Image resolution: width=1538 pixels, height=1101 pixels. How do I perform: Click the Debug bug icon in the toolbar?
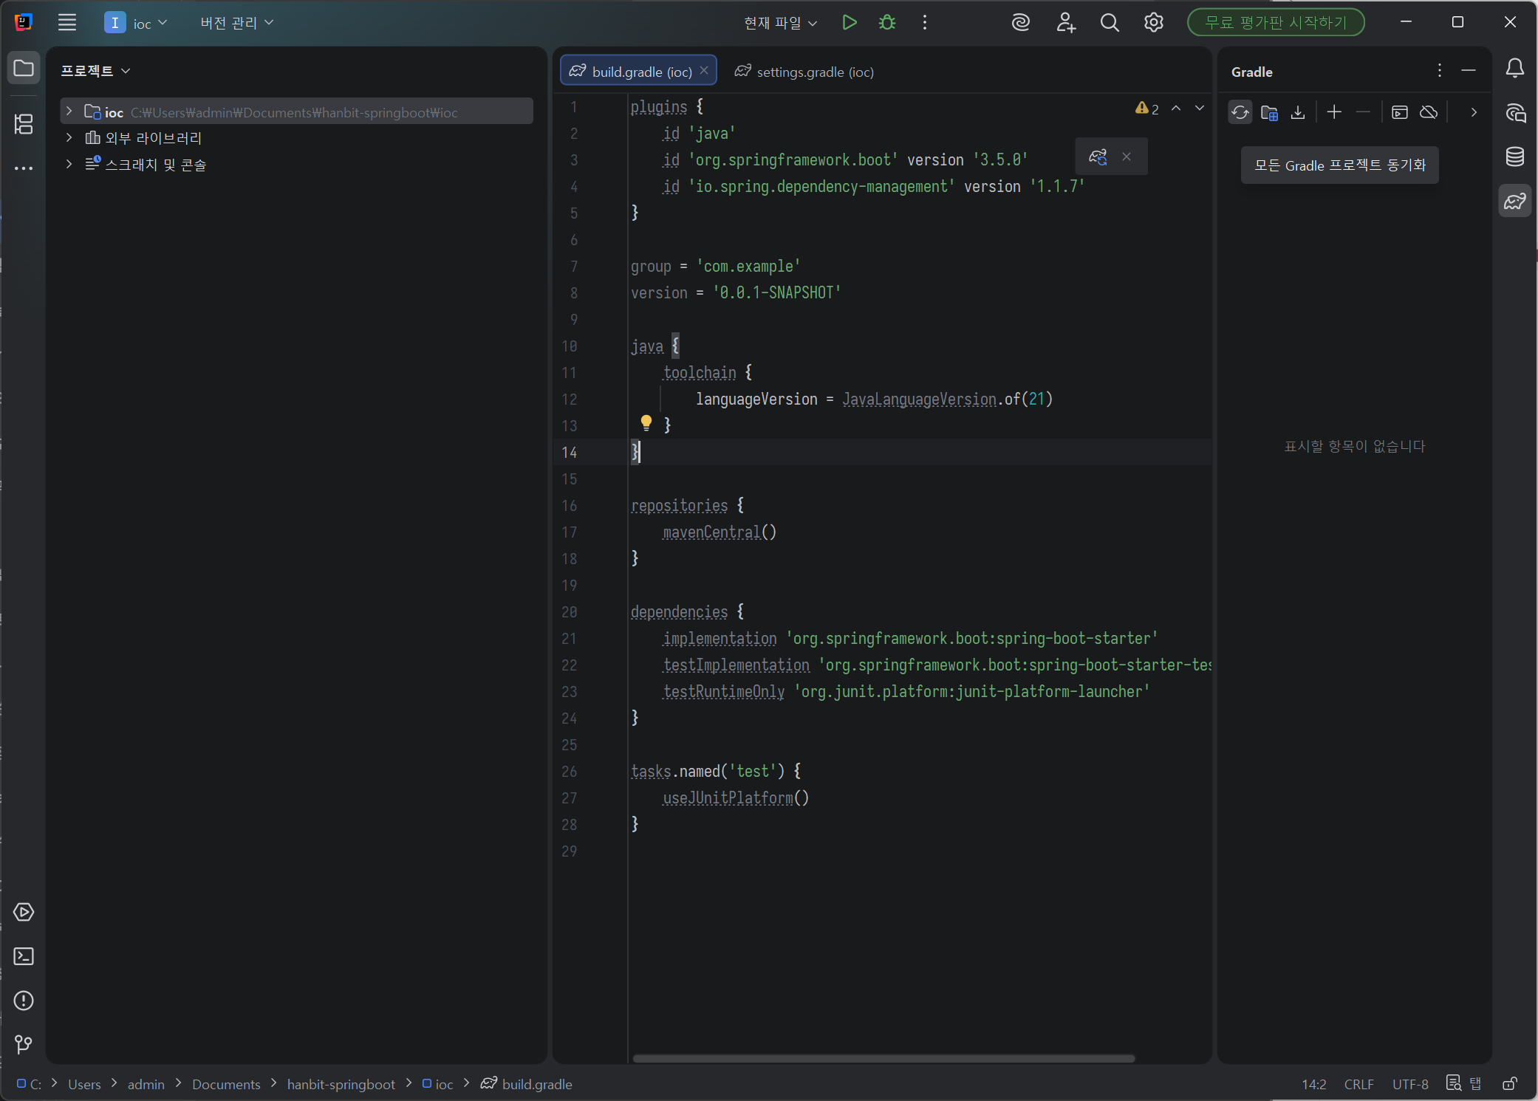coord(887,22)
